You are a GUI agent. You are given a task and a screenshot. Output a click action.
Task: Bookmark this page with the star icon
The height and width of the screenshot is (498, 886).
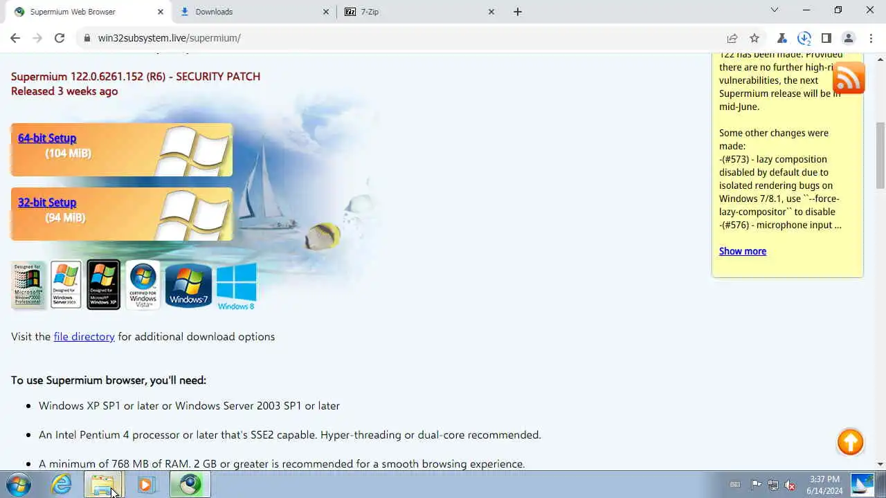(754, 38)
